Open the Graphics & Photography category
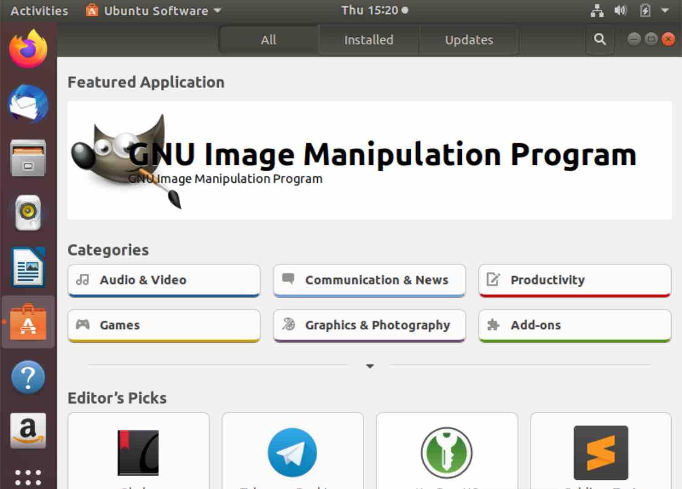Screen dimensions: 682x489 point(369,326)
